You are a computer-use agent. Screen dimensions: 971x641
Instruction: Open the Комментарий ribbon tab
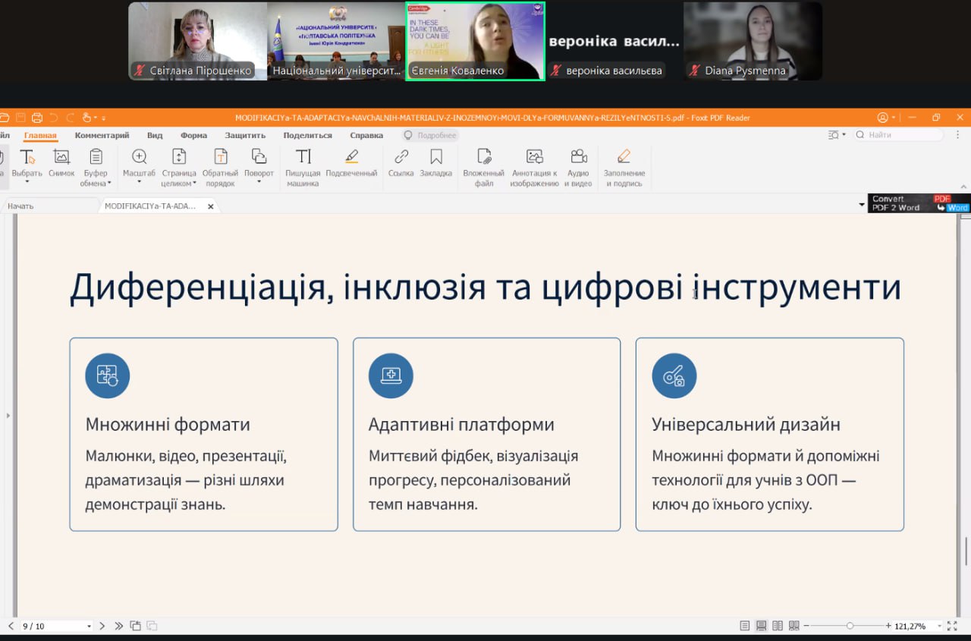(x=102, y=136)
